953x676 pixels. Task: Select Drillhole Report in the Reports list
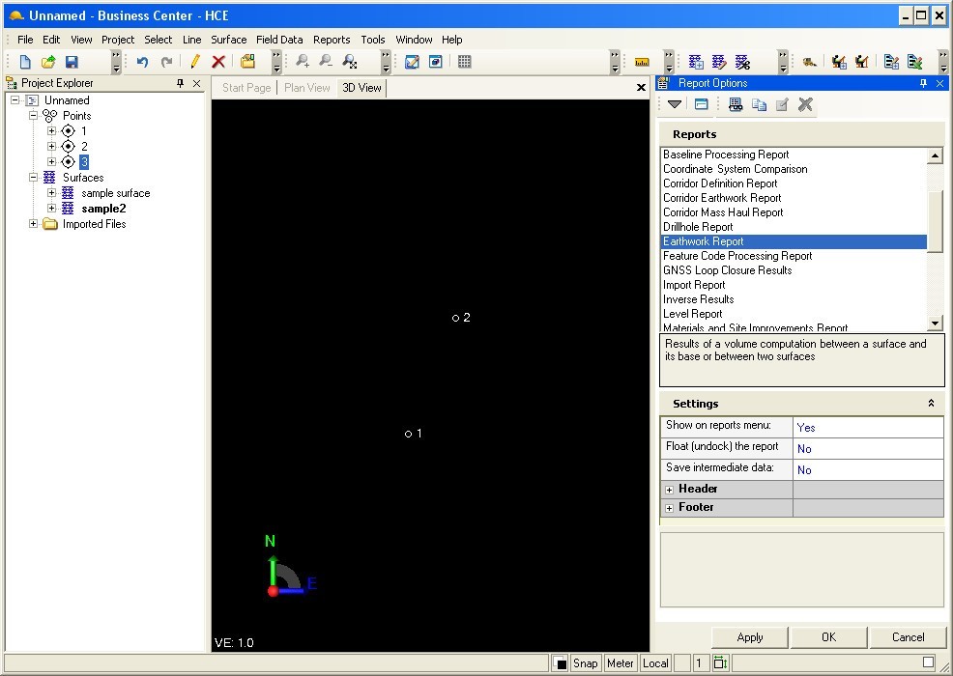tap(794, 227)
